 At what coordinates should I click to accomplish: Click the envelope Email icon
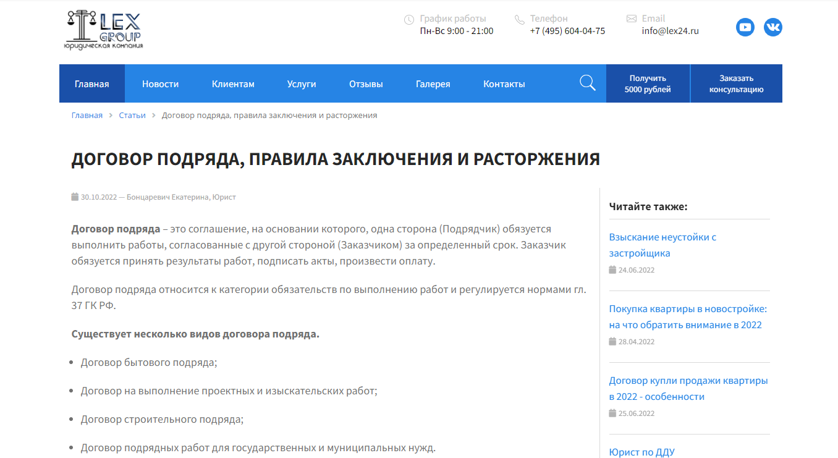pyautogui.click(x=632, y=19)
